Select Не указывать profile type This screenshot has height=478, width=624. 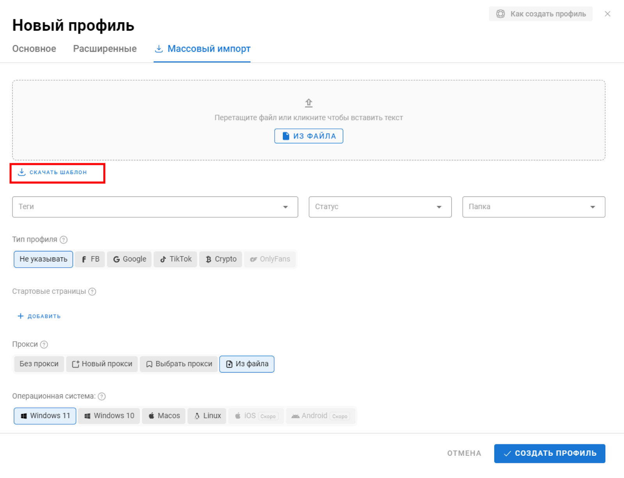click(x=43, y=259)
